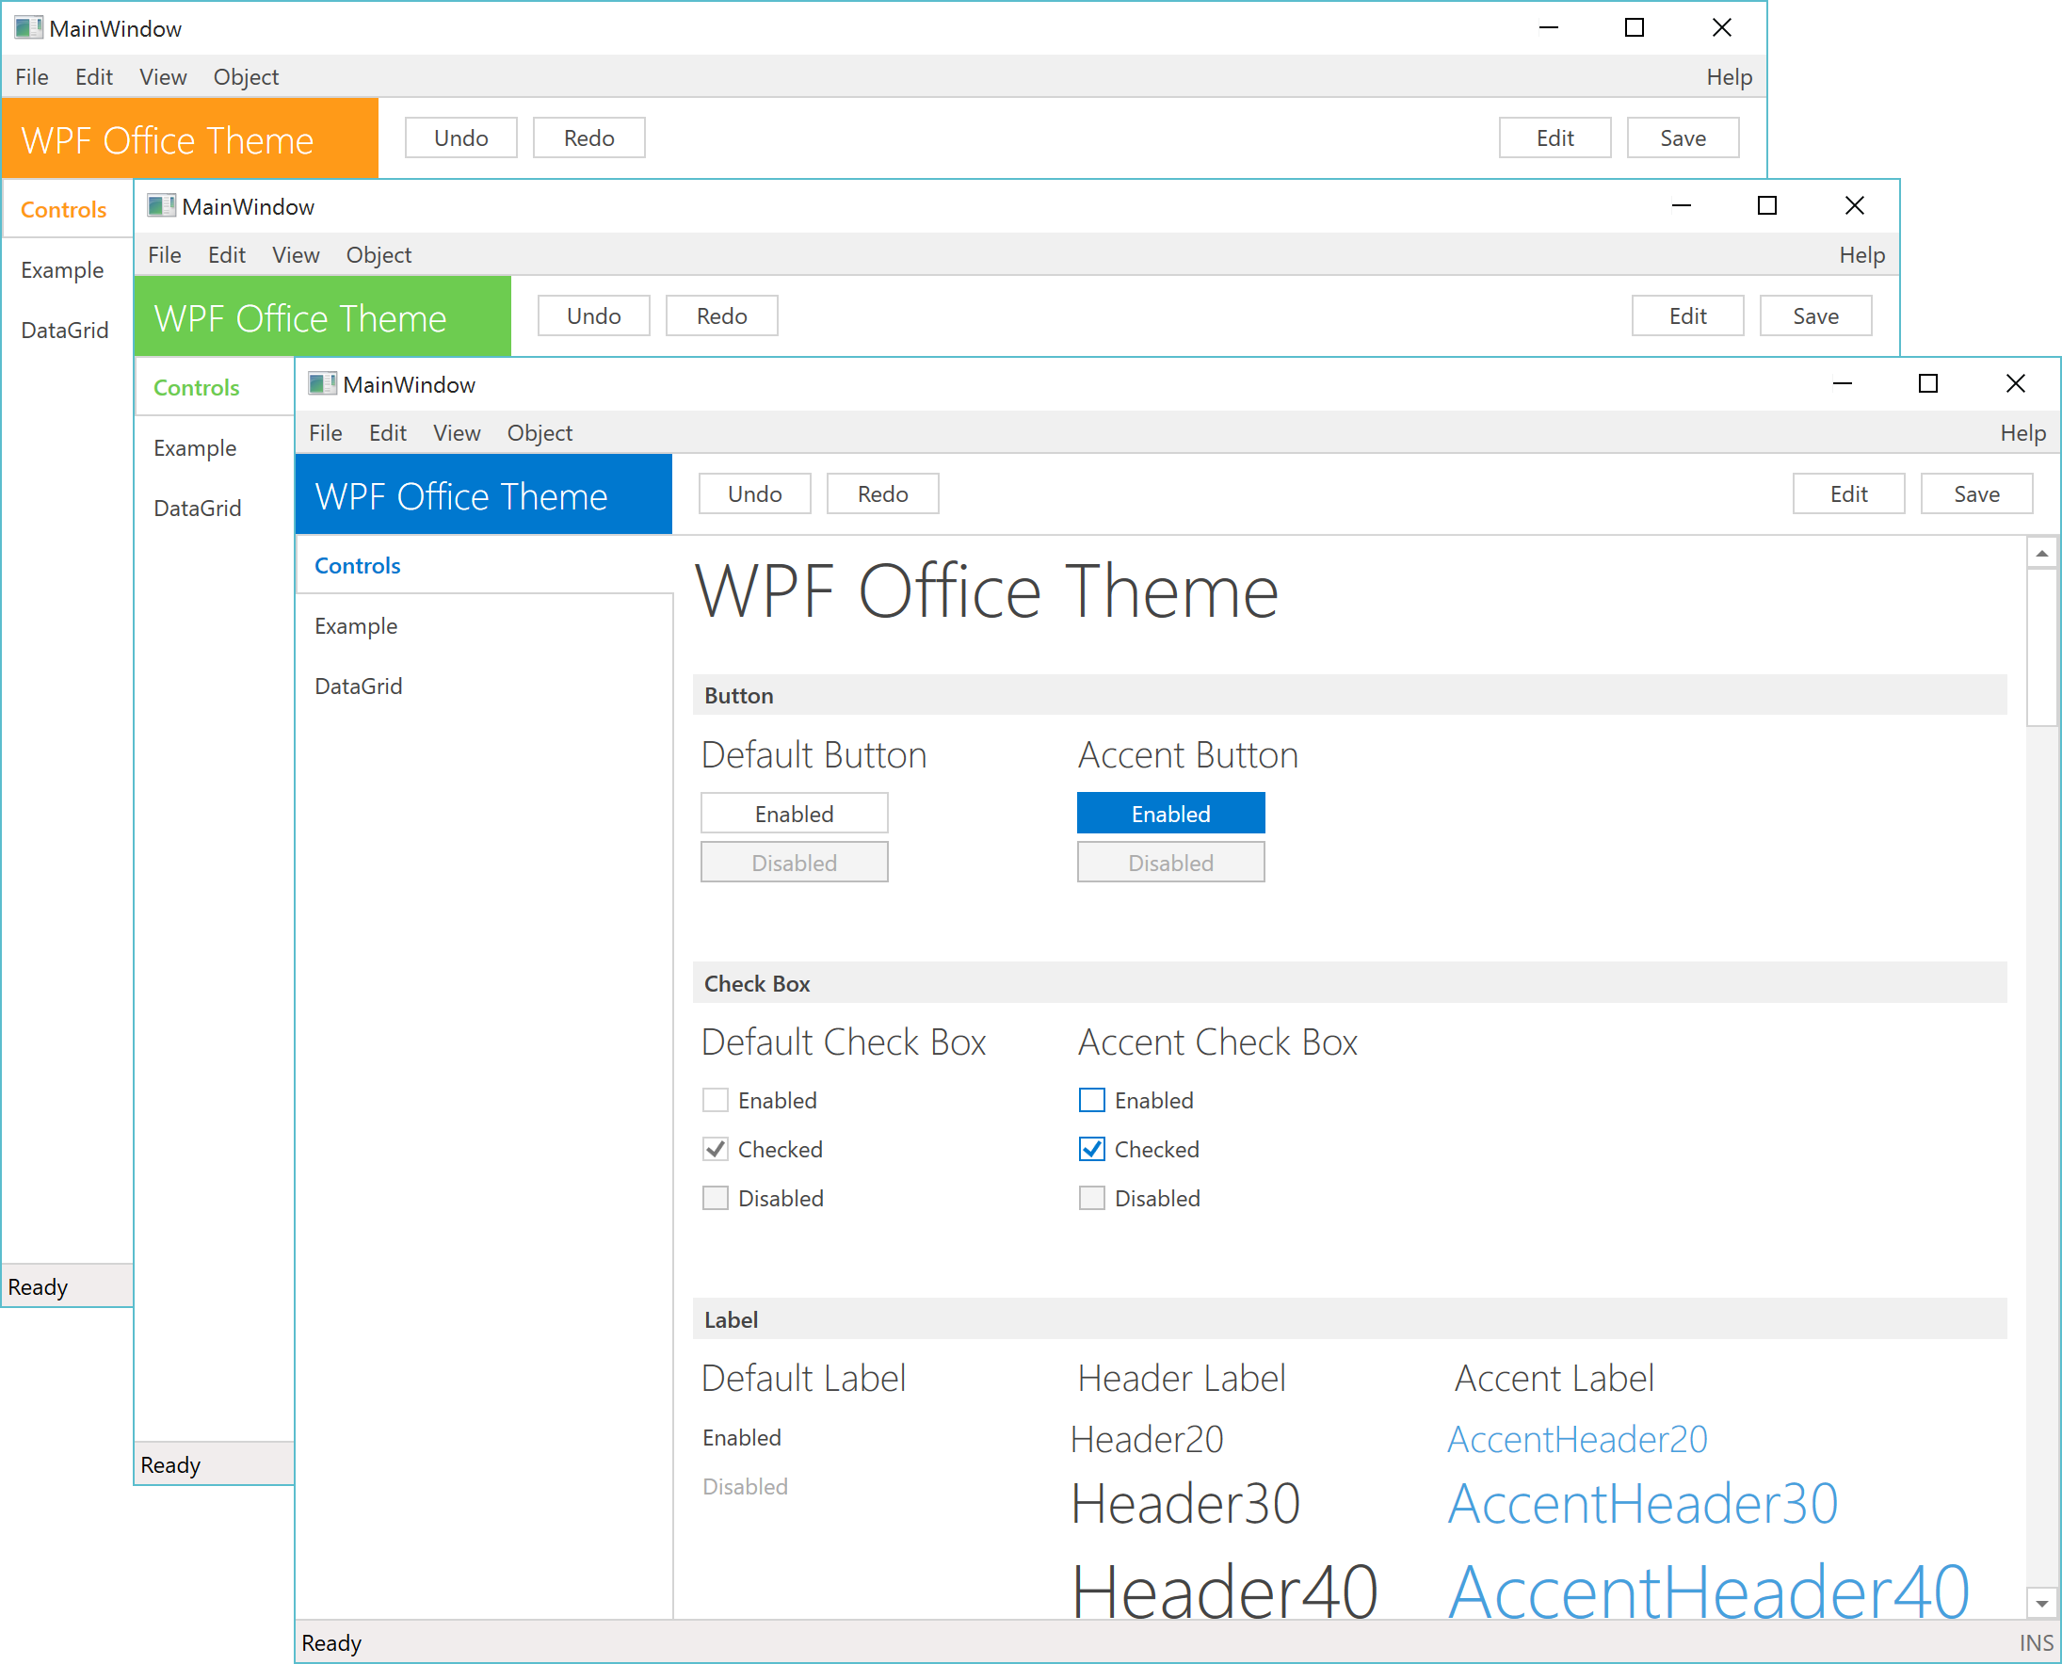Check the Default Check Box Enabled option
2062x1664 pixels.
coord(716,1100)
